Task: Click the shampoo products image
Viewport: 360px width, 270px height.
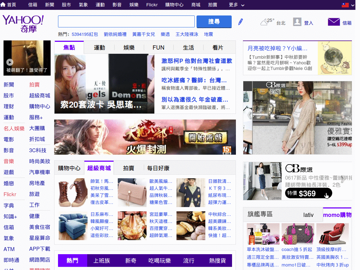Action: pos(263,234)
